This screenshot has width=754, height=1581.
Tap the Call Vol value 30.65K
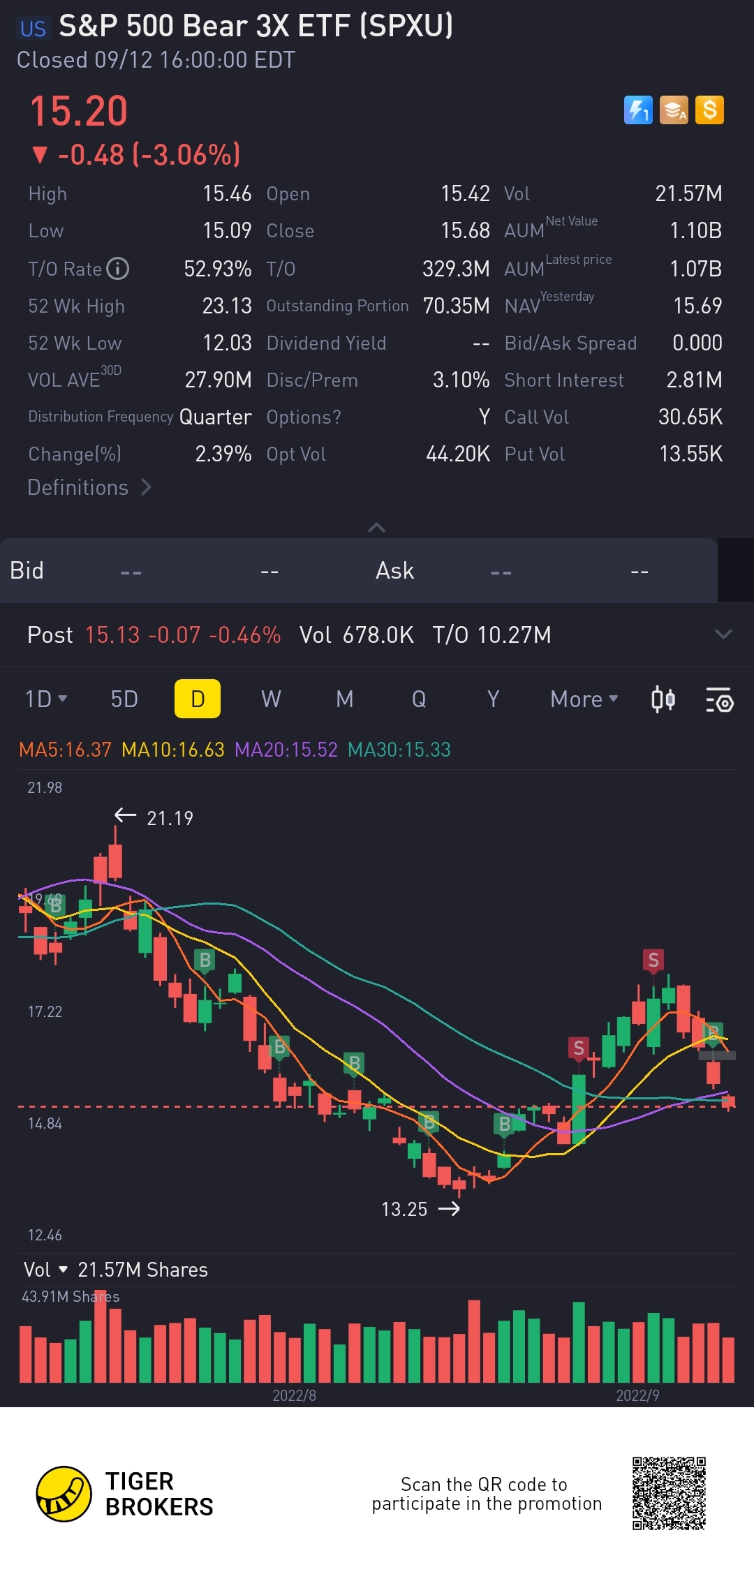coord(690,417)
